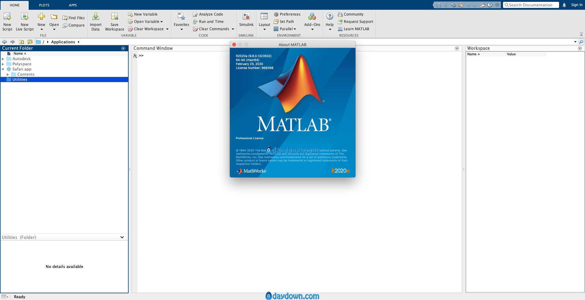Expand the Contents folder
The image size is (585, 300).
(x=8, y=74)
